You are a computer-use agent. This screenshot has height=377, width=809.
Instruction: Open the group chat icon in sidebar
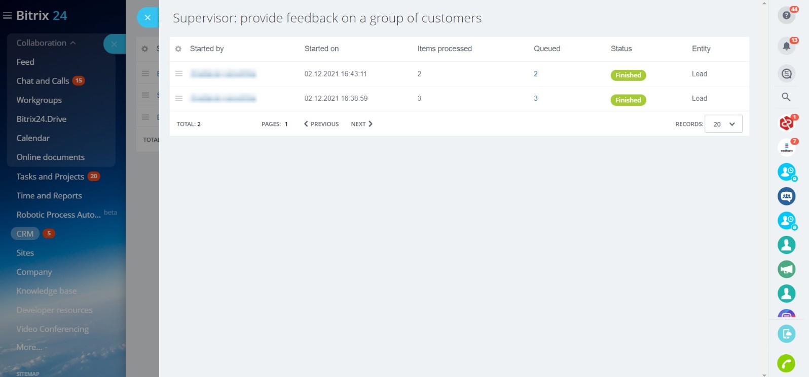[x=786, y=196]
